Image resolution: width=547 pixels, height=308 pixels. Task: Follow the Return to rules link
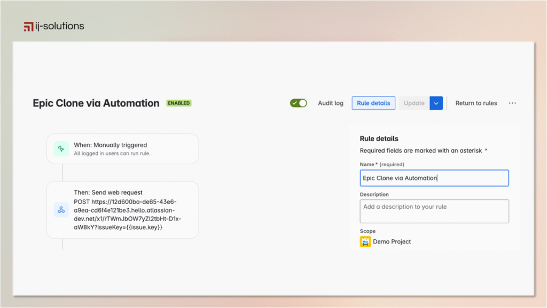[476, 103]
